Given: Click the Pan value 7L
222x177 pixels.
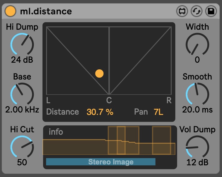Looking at the screenshot, I should click(159, 112).
